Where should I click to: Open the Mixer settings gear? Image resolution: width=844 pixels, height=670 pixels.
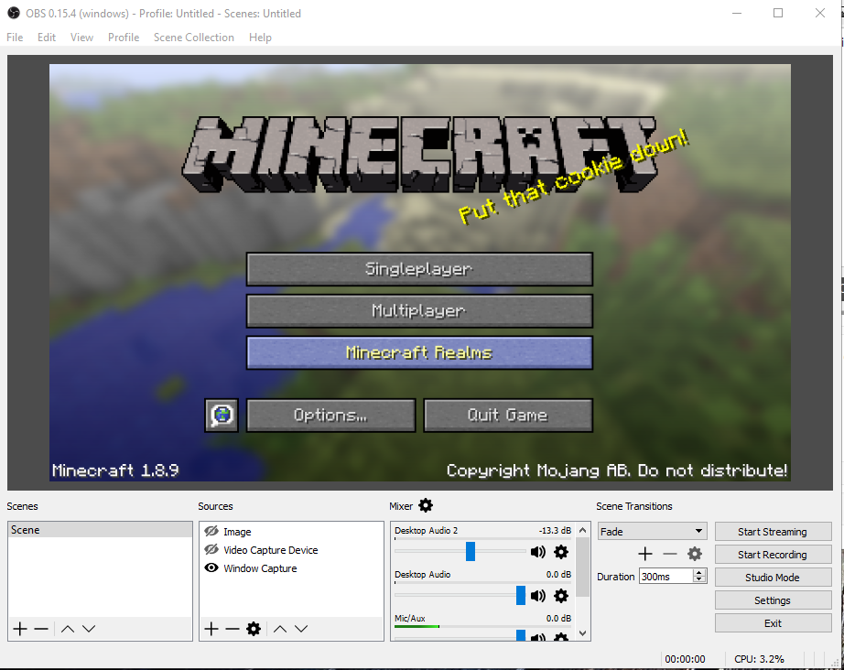point(426,505)
